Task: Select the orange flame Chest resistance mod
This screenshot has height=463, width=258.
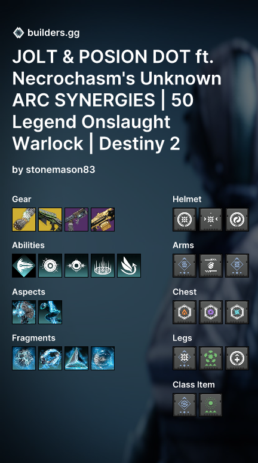Action: click(x=185, y=312)
